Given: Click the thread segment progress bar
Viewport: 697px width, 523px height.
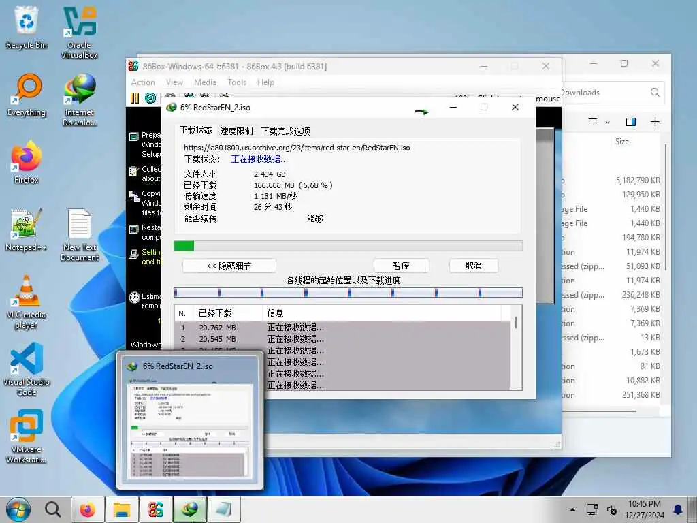Looking at the screenshot, I should point(348,293).
